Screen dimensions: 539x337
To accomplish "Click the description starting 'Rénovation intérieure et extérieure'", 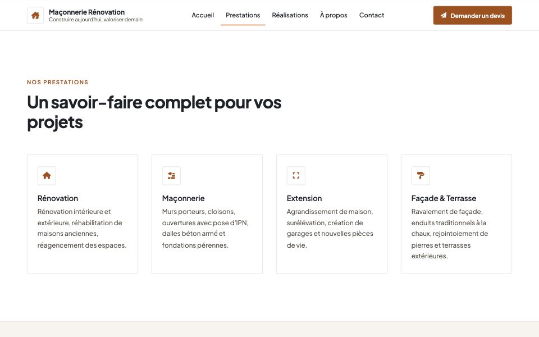I will pos(82,229).
